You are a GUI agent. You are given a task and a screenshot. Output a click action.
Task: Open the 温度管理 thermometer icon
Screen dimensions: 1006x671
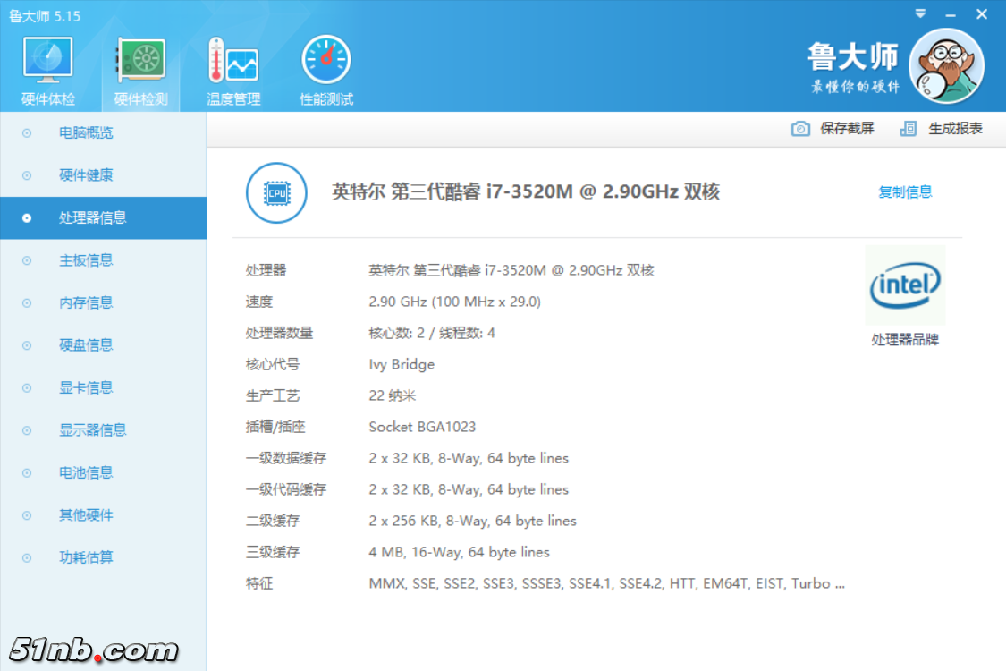[x=233, y=61]
